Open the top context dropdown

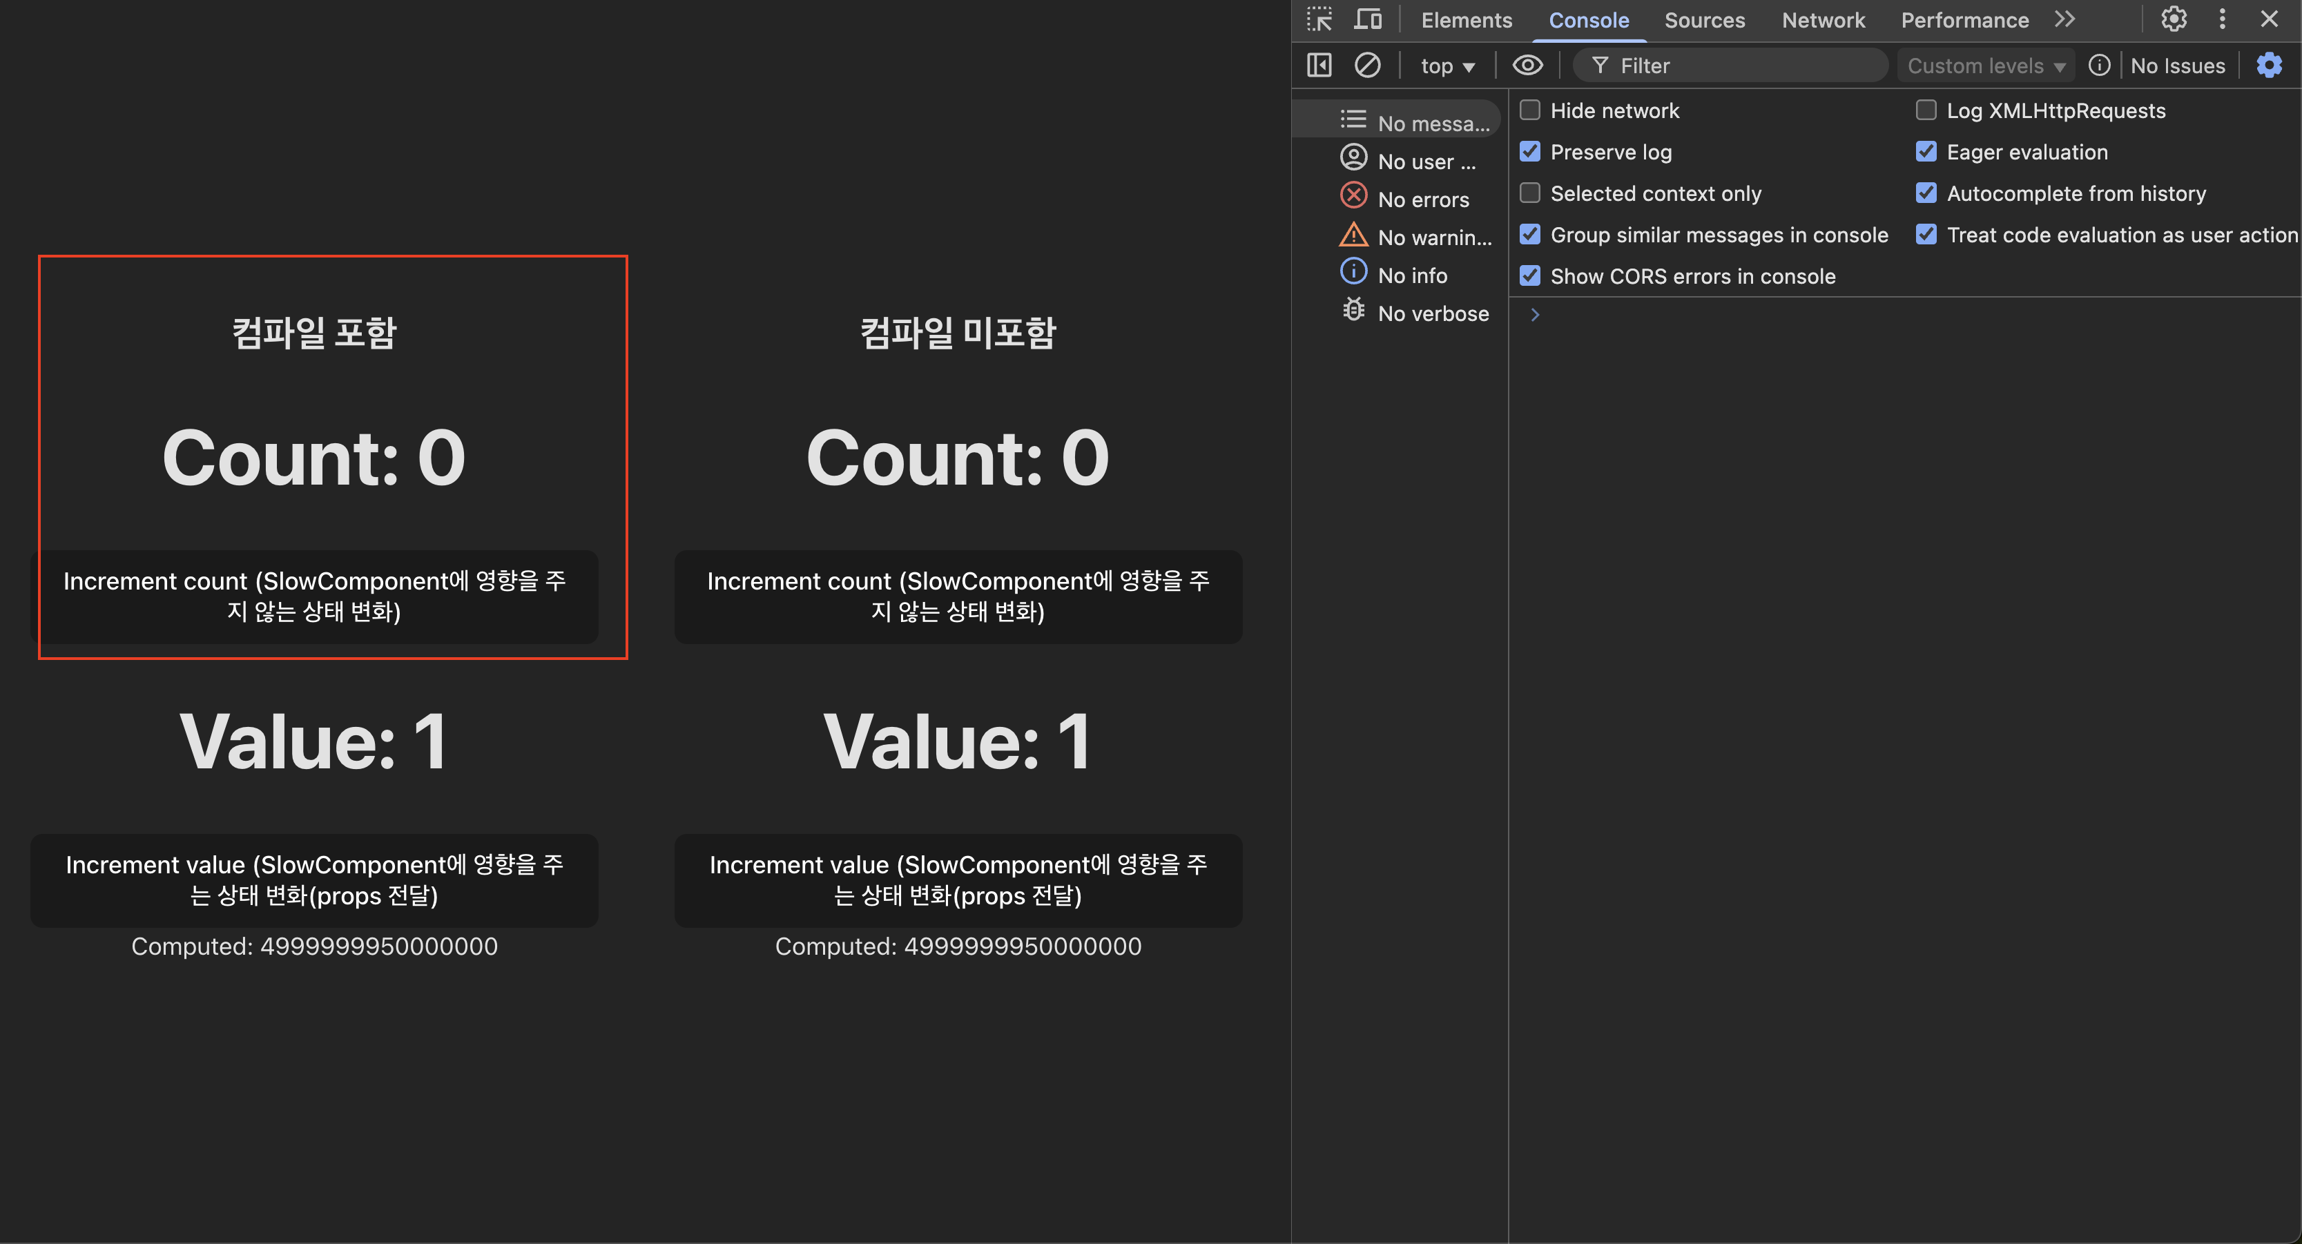click(1447, 66)
